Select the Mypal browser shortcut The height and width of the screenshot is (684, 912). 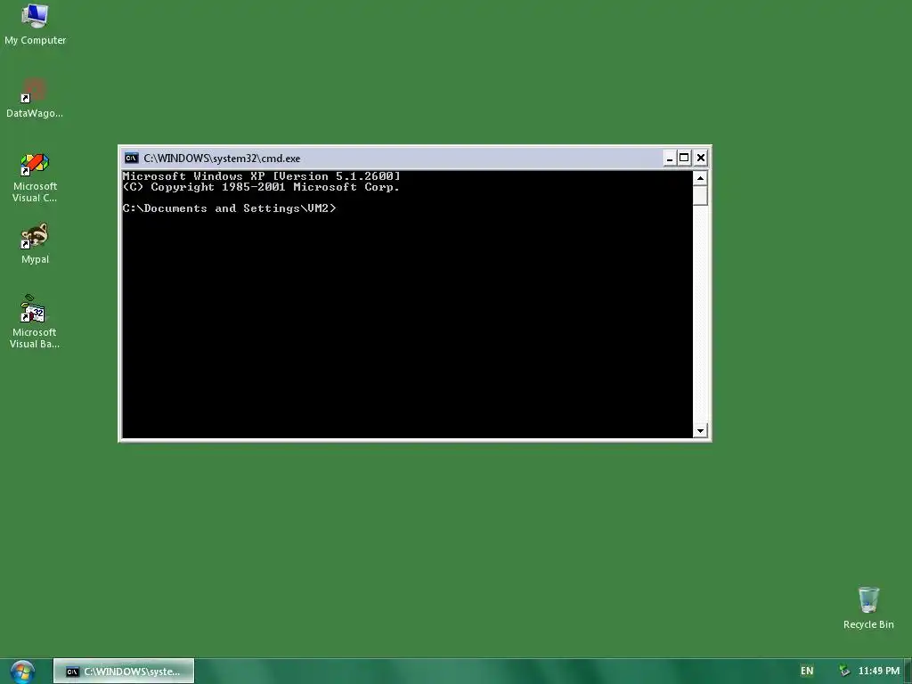[35, 244]
